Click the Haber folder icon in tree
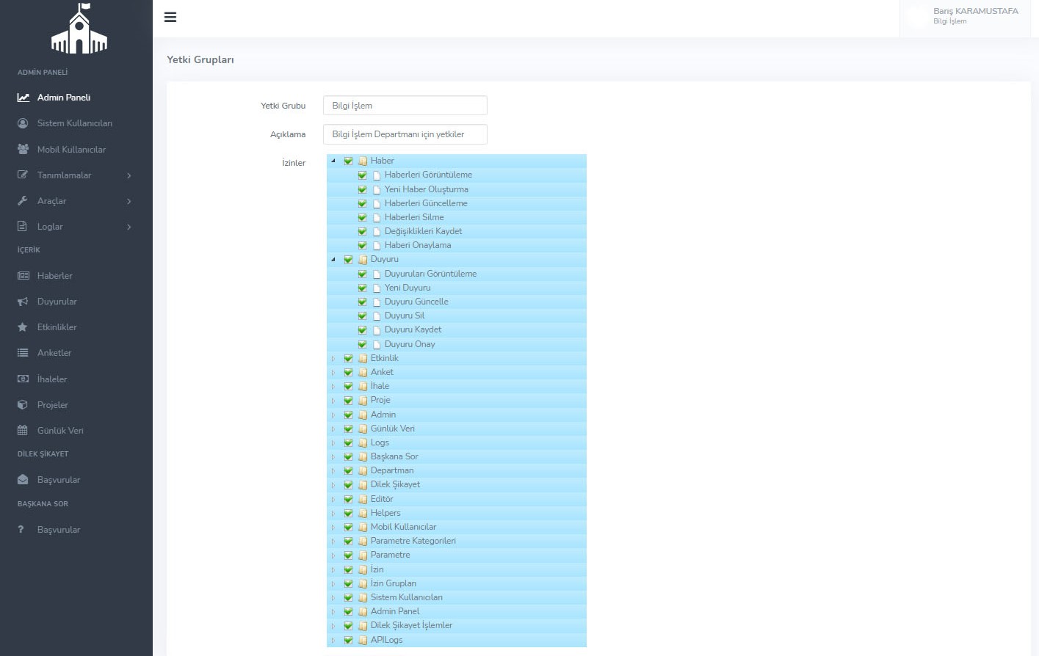The image size is (1039, 656). pos(363,161)
